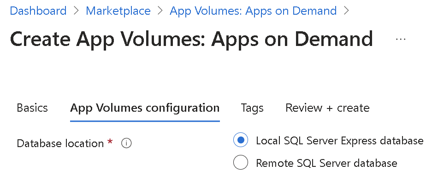The height and width of the screenshot is (188, 432).
Task: Click the Database location info icon
Action: 126,143
